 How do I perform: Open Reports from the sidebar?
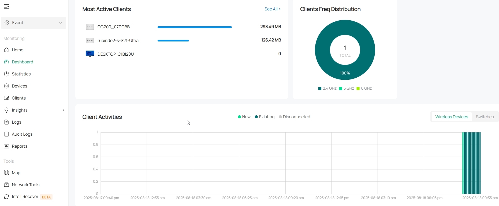coord(20,146)
